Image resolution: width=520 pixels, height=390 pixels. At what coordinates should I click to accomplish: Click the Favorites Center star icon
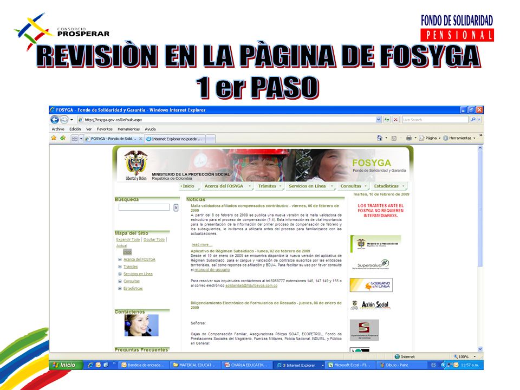[x=54, y=138]
